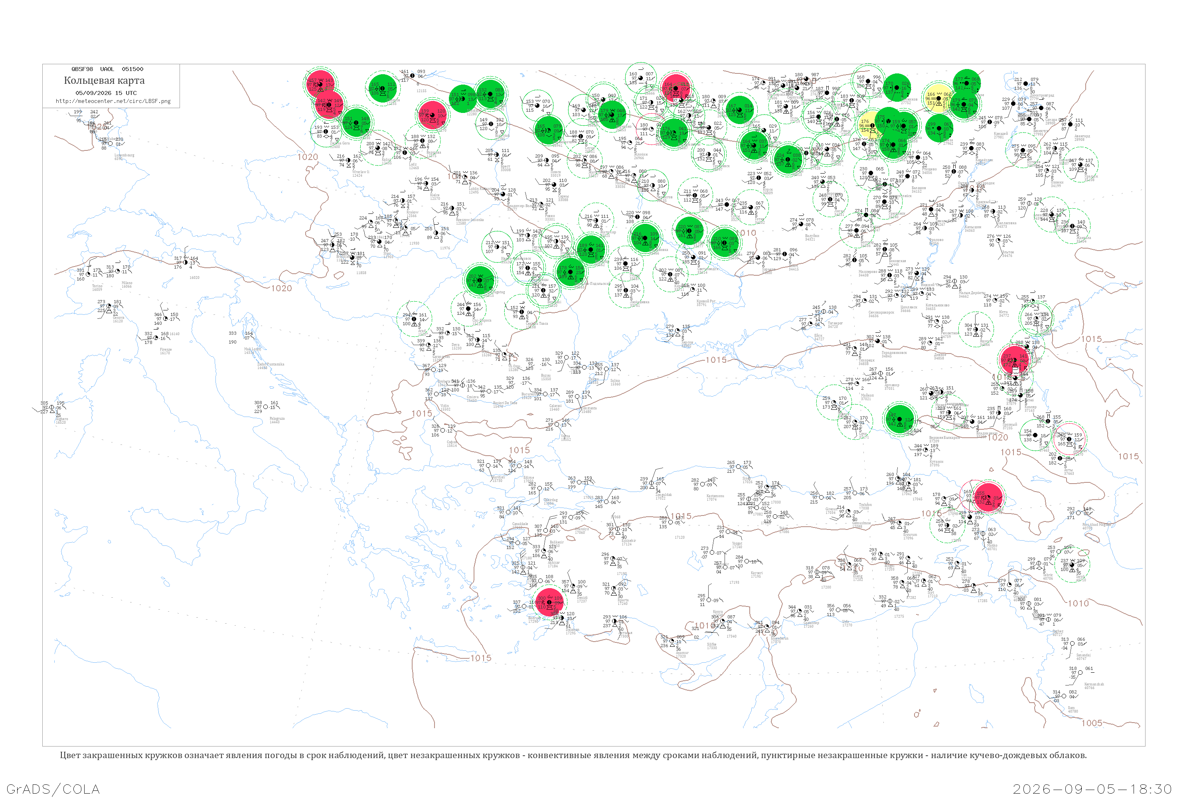This screenshot has width=1197, height=798.
Task: Click the Грозный 37235 station label
Action: (1010, 426)
